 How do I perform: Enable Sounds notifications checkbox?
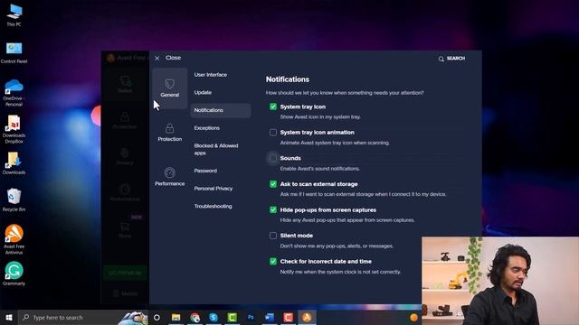(x=273, y=158)
